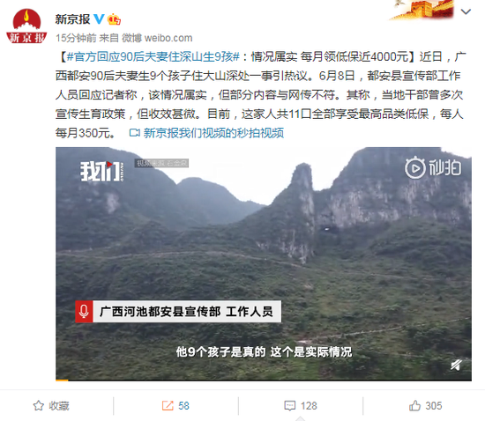Screen dimensions: 485x421
Task: Click the video progress bar
Action: [264, 380]
